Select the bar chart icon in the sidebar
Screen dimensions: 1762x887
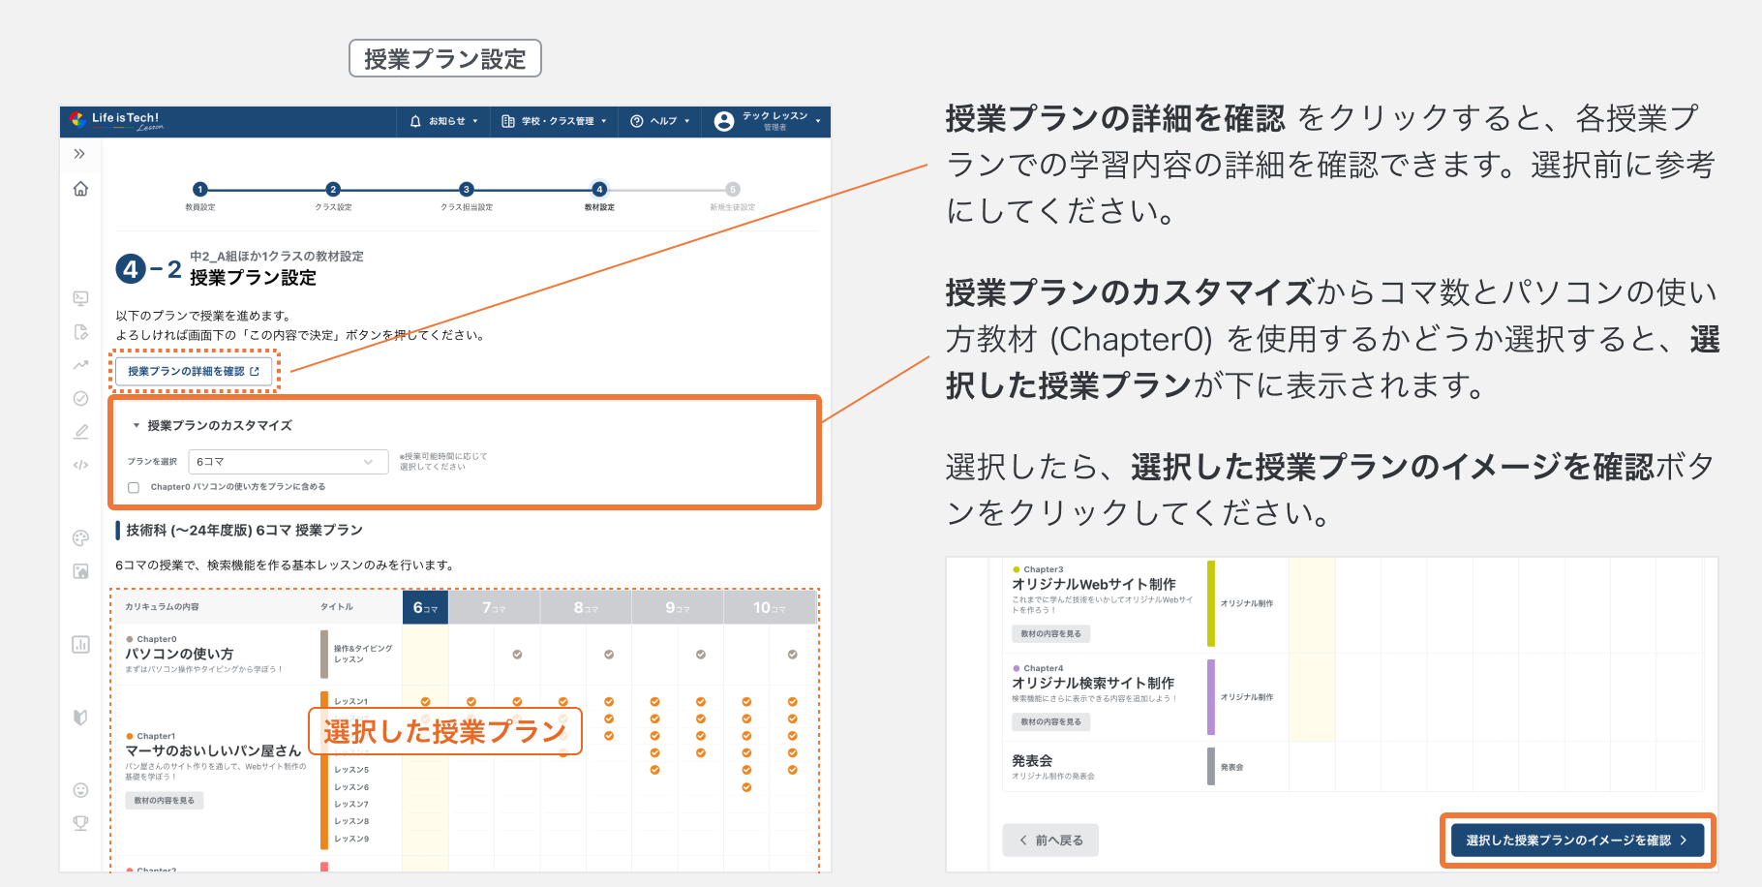[81, 644]
